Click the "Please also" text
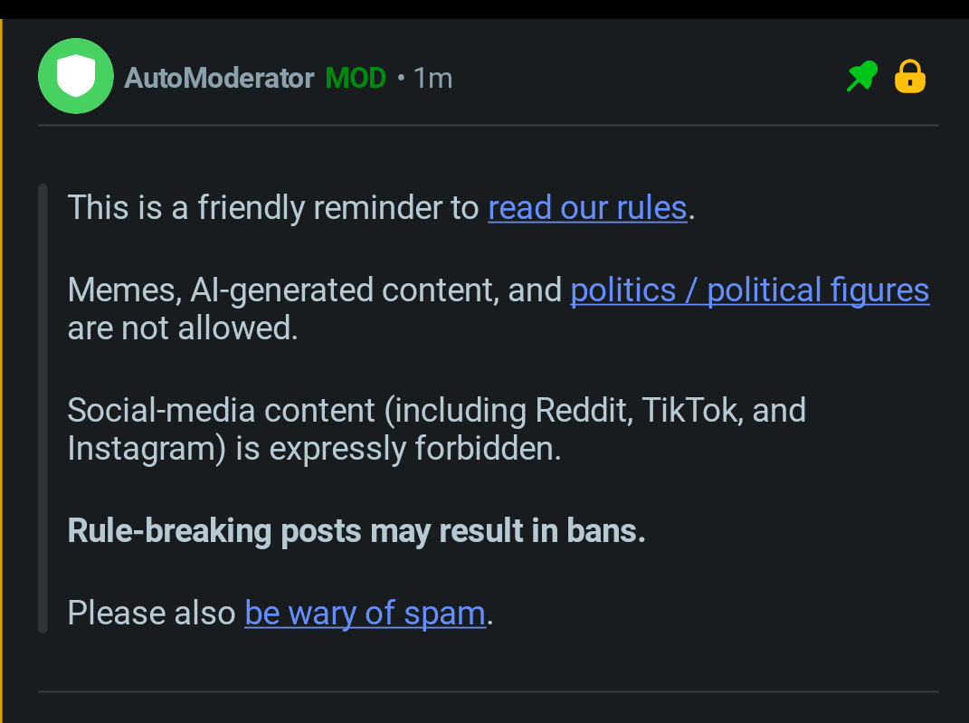969x723 pixels. click(151, 614)
